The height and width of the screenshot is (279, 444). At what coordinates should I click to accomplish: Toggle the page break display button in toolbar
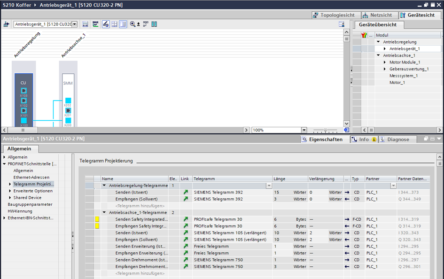click(x=122, y=24)
